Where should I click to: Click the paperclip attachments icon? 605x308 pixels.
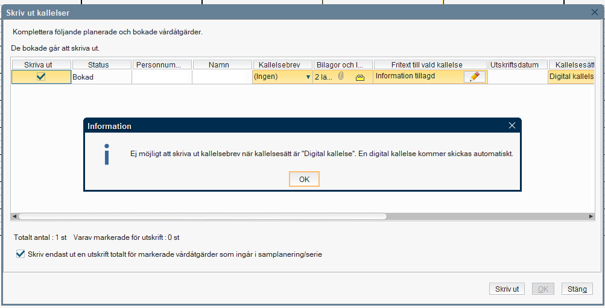click(x=341, y=77)
